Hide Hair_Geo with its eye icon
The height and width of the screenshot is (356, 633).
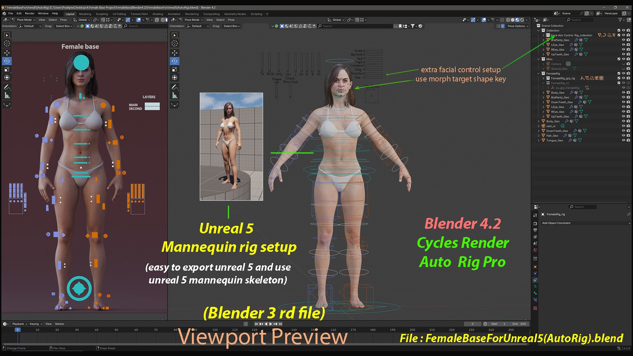click(x=623, y=135)
